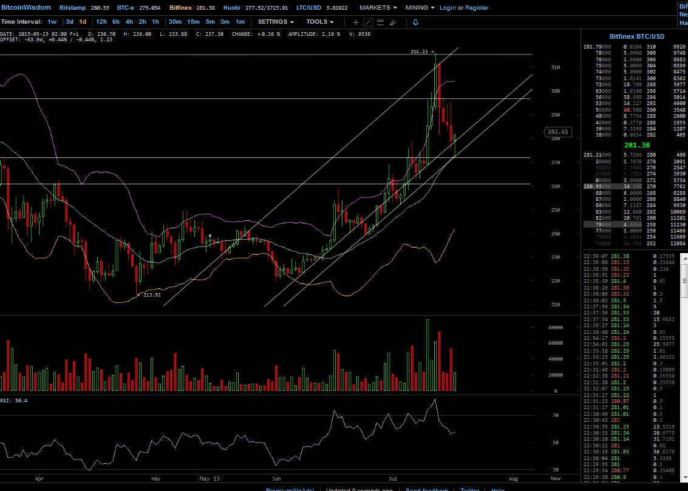The height and width of the screenshot is (491, 688).
Task: Select the 30m interval
Action: (x=175, y=21)
